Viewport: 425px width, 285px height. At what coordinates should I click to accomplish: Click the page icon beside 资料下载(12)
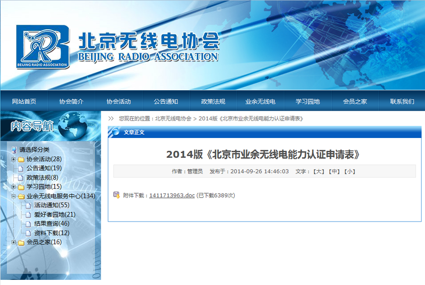coord(28,233)
